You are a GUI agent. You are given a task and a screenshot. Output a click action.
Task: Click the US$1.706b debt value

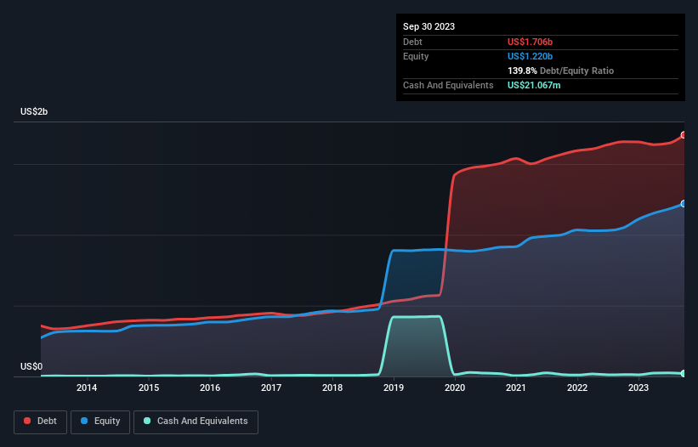(x=530, y=42)
